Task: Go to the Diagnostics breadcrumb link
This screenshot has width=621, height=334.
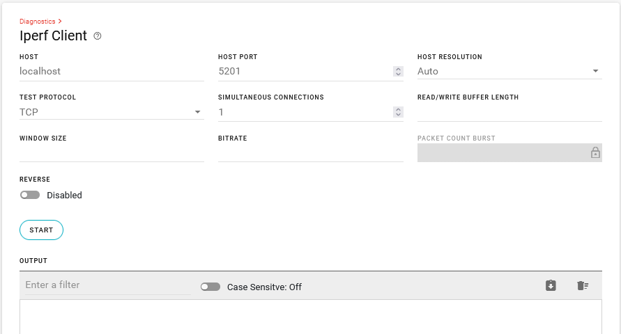Action: tap(37, 22)
